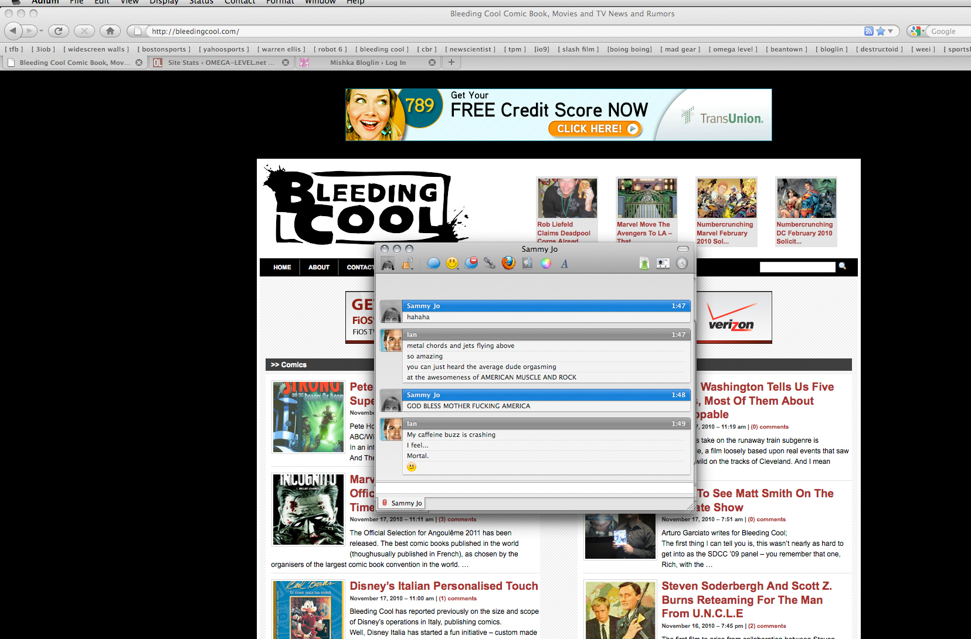Open a new browser tab with plus button
The image size is (971, 639).
coord(451,62)
